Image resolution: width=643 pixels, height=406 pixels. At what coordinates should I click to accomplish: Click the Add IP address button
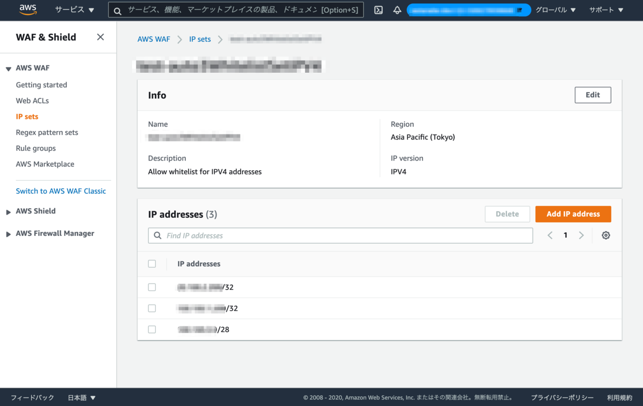(573, 214)
